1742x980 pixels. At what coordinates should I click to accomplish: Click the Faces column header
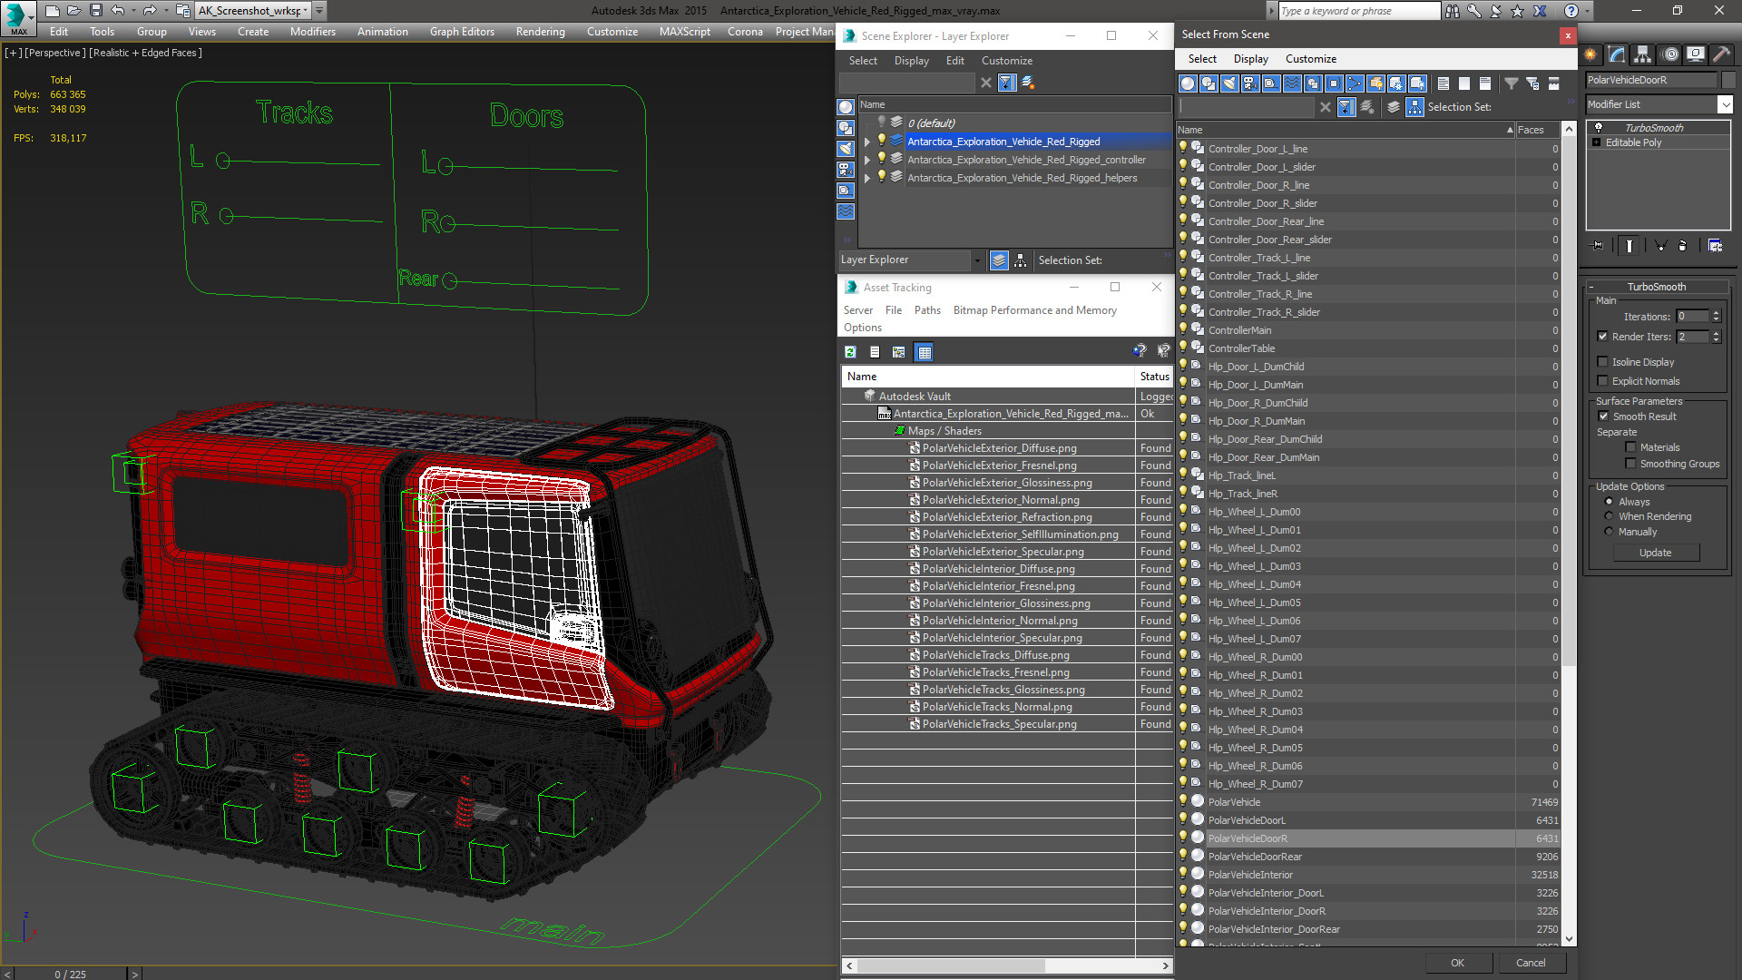tap(1537, 130)
